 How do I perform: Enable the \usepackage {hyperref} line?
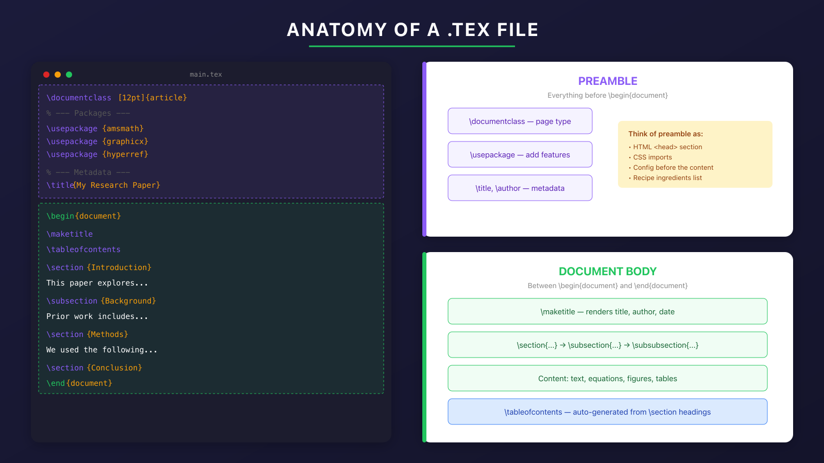(97, 154)
